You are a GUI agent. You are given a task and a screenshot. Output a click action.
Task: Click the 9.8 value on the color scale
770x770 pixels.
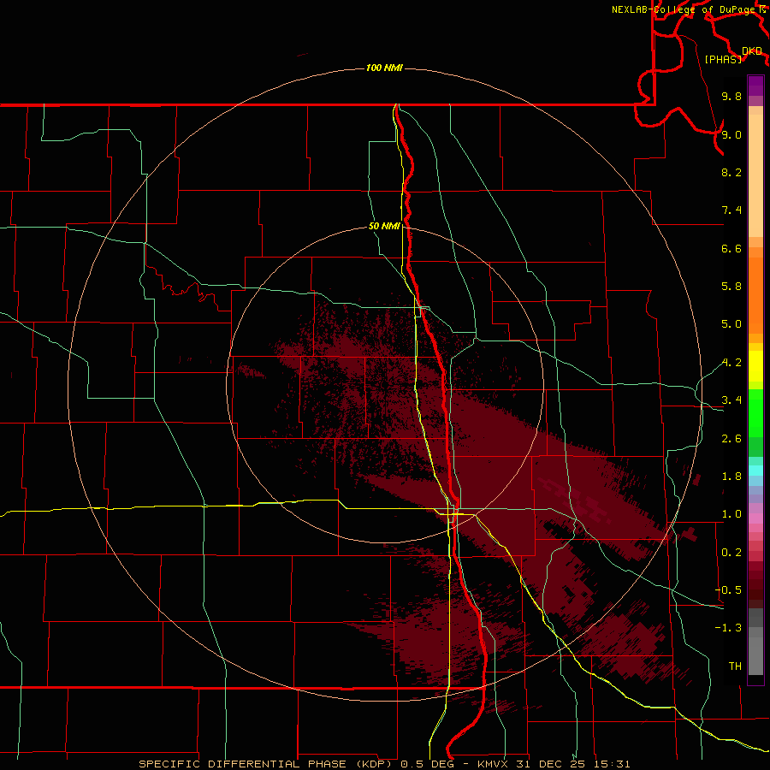731,96
